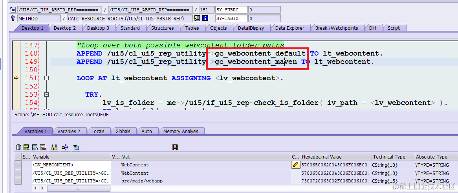Click the src/main/webapp value cell
This screenshot has width=458, height=193.
tap(206, 181)
